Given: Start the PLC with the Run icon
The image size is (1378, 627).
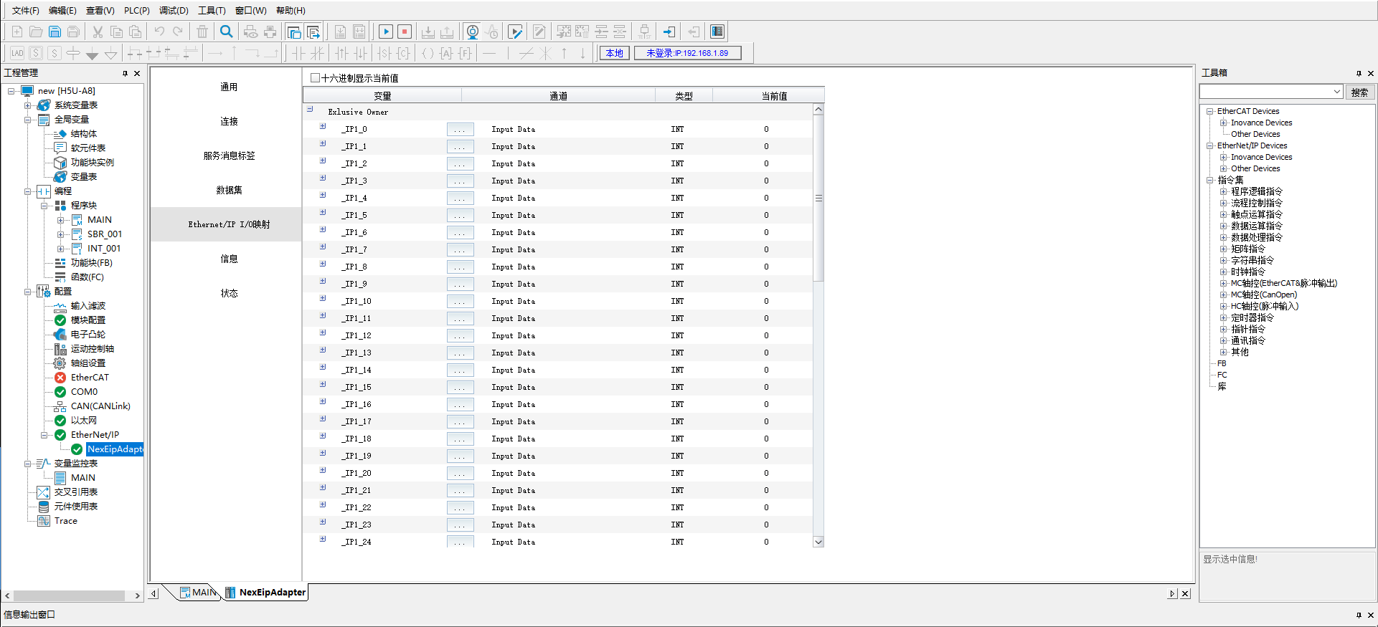Looking at the screenshot, I should (x=385, y=32).
